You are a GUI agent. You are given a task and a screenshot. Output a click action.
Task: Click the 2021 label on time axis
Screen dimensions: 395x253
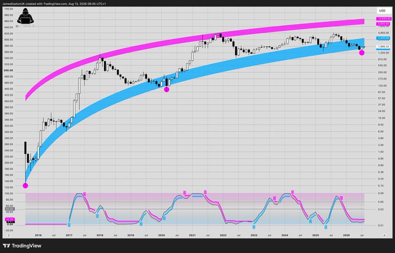[x=192, y=236]
